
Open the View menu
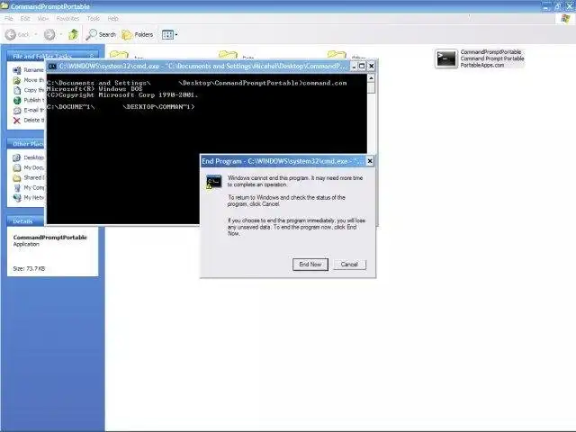click(x=42, y=18)
